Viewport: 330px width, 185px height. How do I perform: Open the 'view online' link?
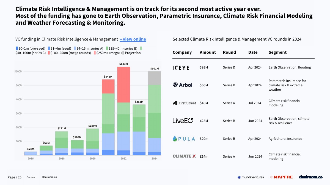click(133, 39)
